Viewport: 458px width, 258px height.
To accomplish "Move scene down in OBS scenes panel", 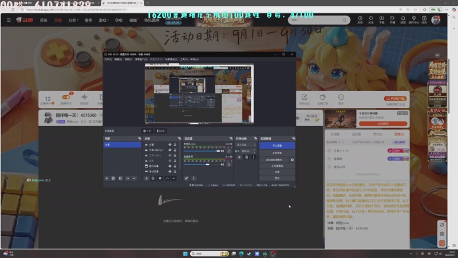I will coord(134,178).
